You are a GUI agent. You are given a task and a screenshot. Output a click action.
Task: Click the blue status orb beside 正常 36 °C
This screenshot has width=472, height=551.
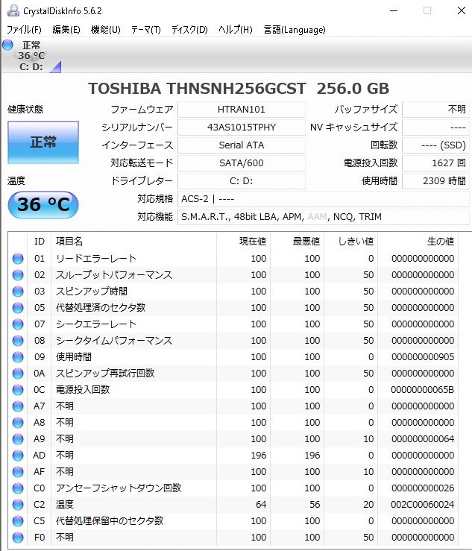(x=7, y=45)
